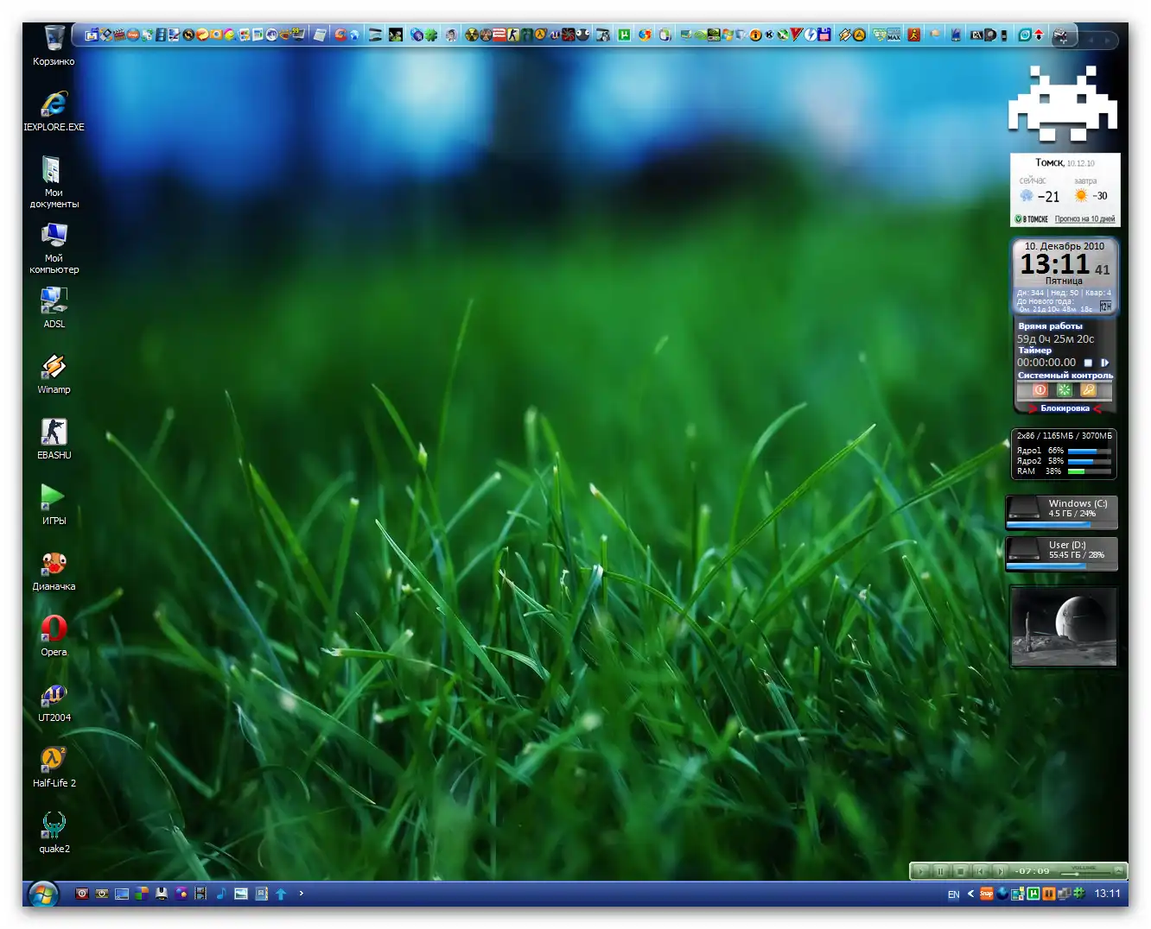Image resolution: width=1151 pixels, height=929 pixels.
Task: Open the Windows Start menu orb
Action: click(x=42, y=894)
